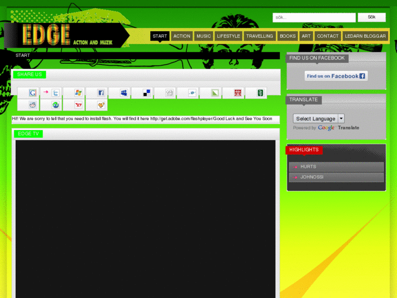Viewport: 397px width, 298px height.
Task: Click the dark green leaf share icon
Action: [260, 93]
